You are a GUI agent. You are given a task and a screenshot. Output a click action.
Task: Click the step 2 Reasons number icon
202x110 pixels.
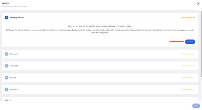tap(6, 54)
